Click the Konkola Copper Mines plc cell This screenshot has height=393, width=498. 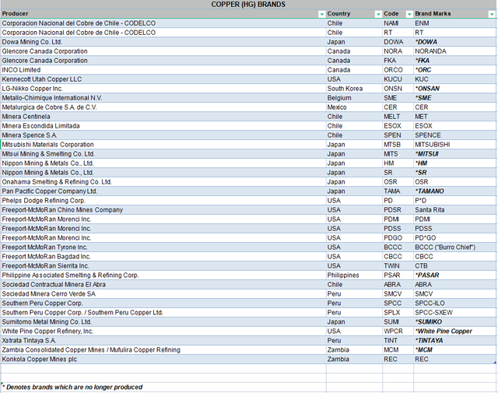[x=163, y=360]
